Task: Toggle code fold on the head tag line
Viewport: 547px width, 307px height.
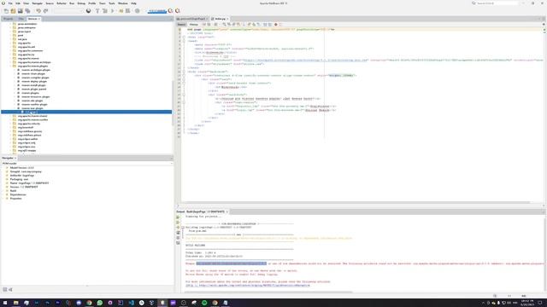Action: coord(184,41)
